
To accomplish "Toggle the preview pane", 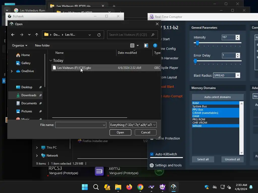I will click(x=146, y=45).
